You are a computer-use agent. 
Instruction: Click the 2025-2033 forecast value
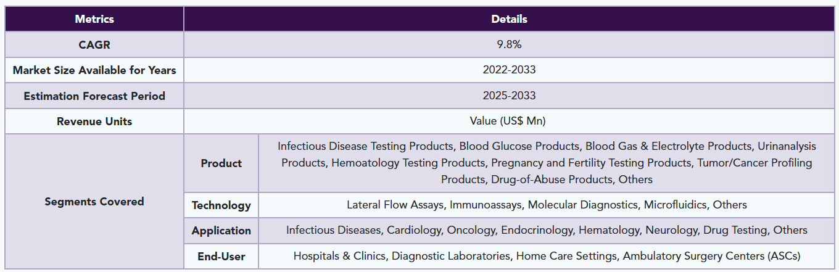click(509, 96)
